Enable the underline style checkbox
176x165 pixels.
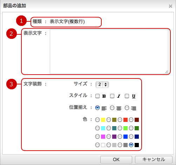(127, 96)
